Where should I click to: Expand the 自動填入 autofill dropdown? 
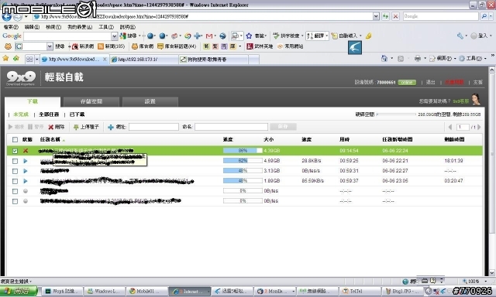pos(360,36)
